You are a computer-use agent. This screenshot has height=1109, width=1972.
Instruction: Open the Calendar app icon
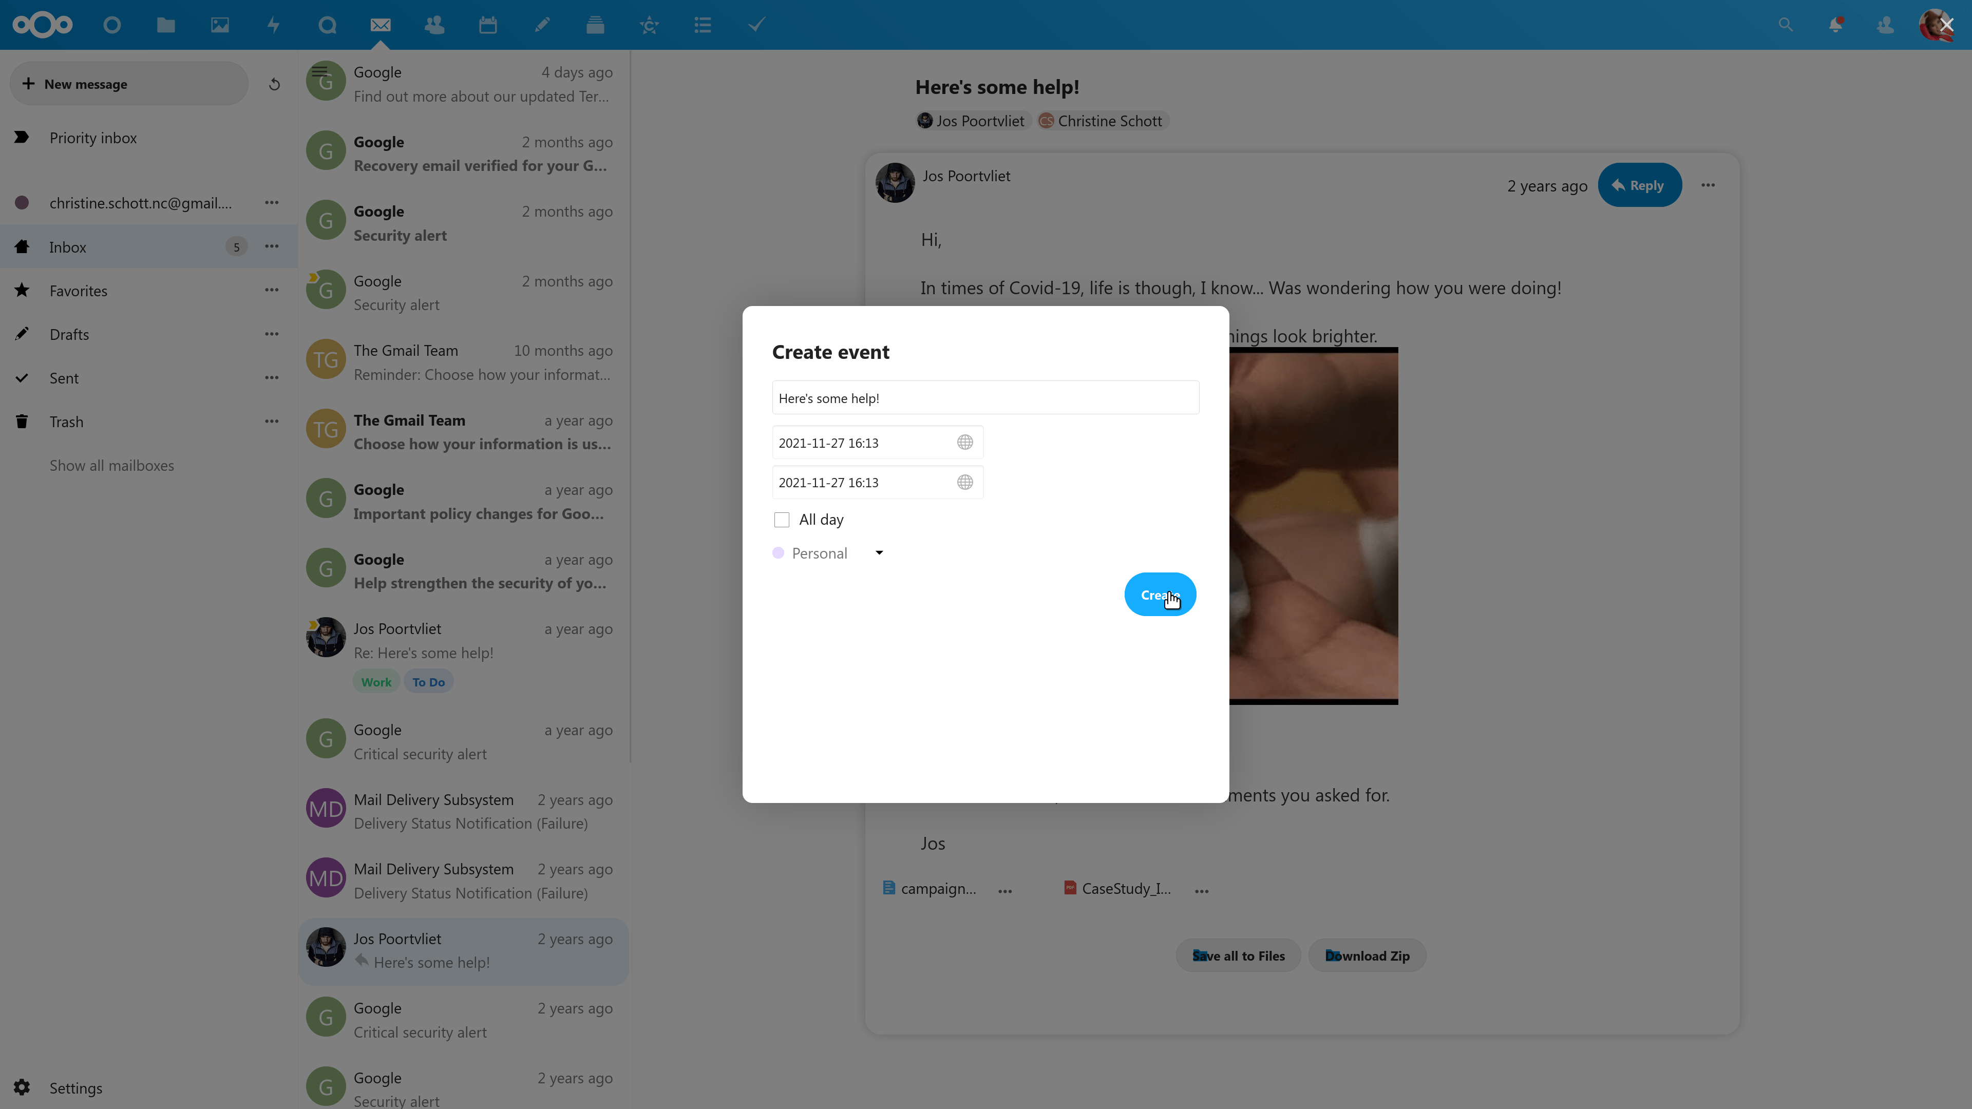(488, 25)
